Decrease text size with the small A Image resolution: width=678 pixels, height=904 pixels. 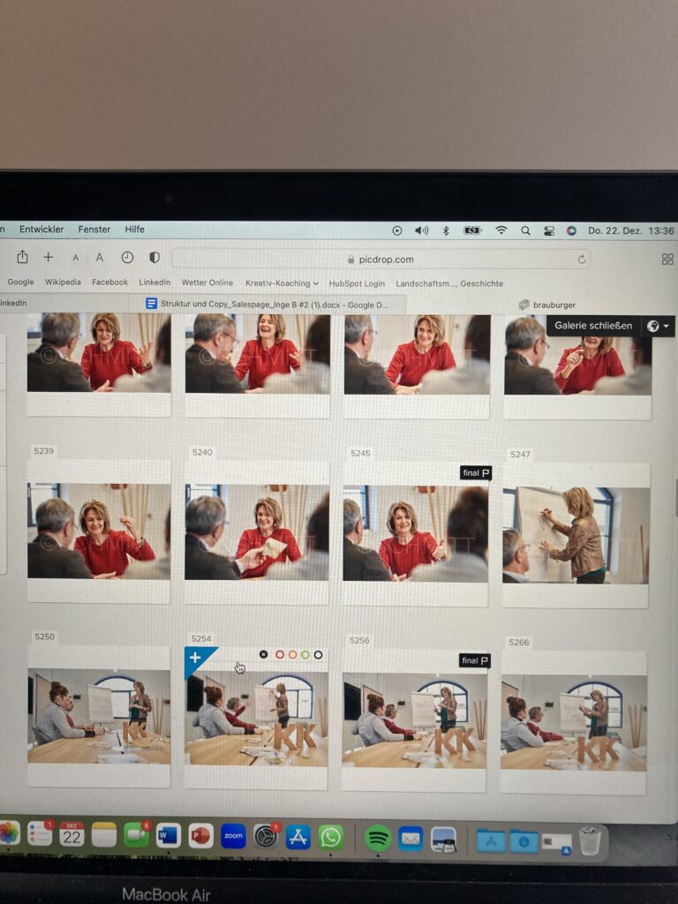pyautogui.click(x=76, y=258)
